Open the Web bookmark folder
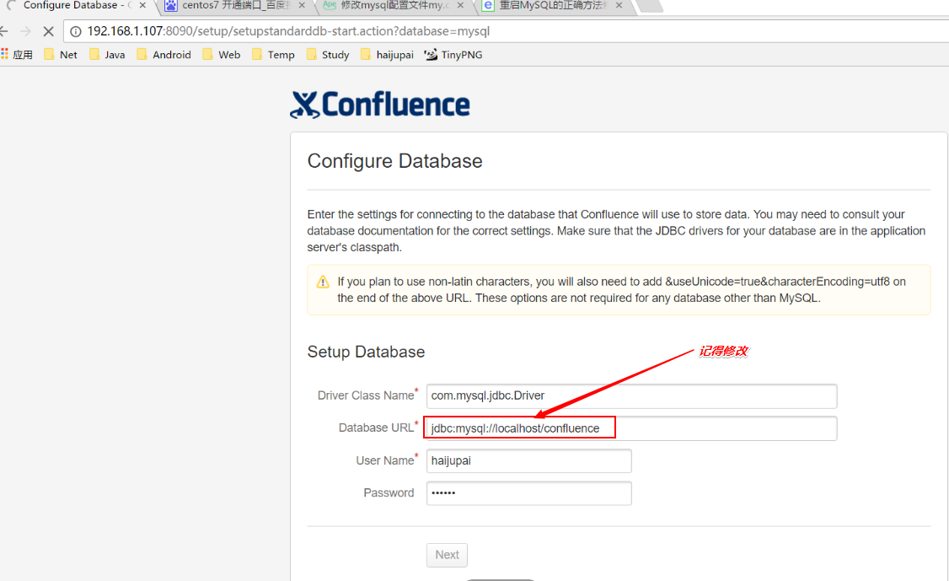Viewport: 949px width, 581px height. click(222, 55)
